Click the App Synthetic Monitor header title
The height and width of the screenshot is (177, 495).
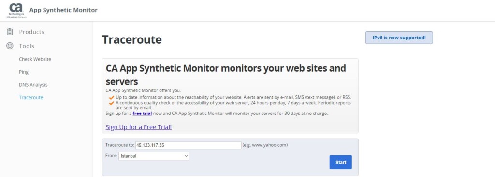pyautogui.click(x=63, y=10)
